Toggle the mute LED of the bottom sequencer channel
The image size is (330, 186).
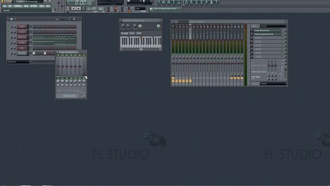9,54
